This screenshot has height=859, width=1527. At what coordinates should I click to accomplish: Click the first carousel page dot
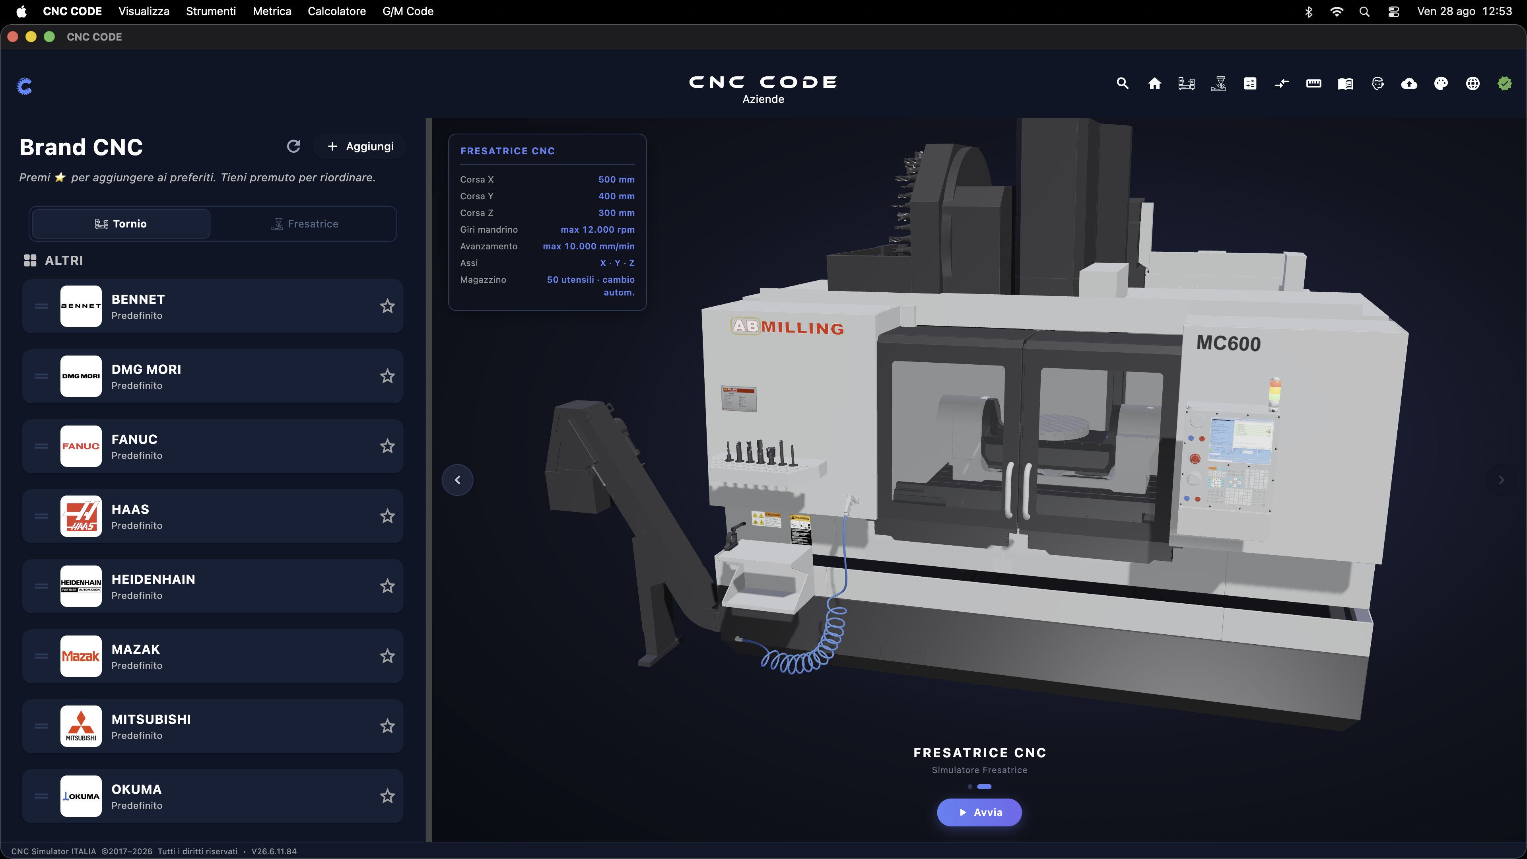pos(970,787)
